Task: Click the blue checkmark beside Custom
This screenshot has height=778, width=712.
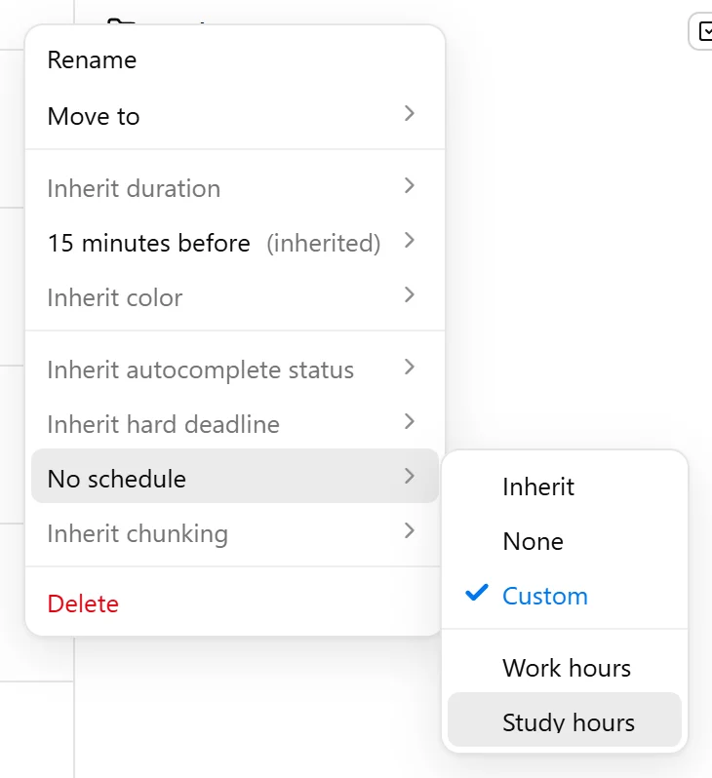Action: (477, 593)
